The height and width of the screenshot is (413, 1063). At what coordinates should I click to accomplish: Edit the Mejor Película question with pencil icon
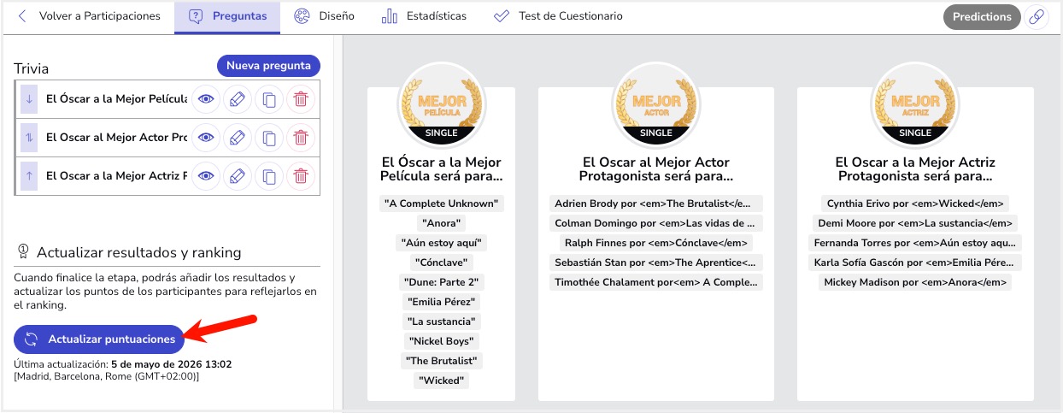pos(238,99)
